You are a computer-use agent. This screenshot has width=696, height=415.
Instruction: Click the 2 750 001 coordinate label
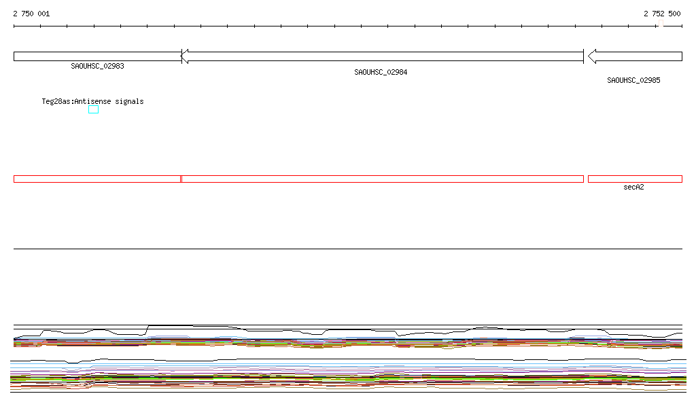coord(31,14)
